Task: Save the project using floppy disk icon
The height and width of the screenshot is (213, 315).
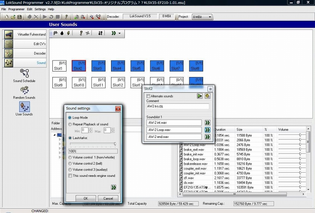Action: coord(19,17)
